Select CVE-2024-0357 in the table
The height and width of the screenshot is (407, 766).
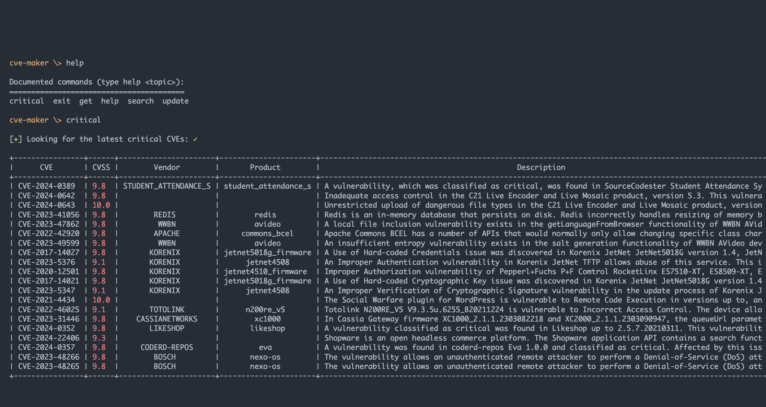pyautogui.click(x=46, y=347)
